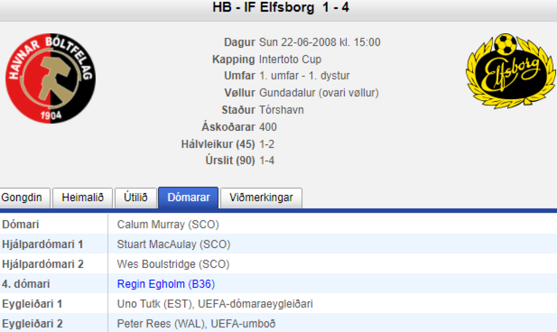557x332 pixels.
Task: Show the Viðmerkingar tab
Action: [261, 198]
